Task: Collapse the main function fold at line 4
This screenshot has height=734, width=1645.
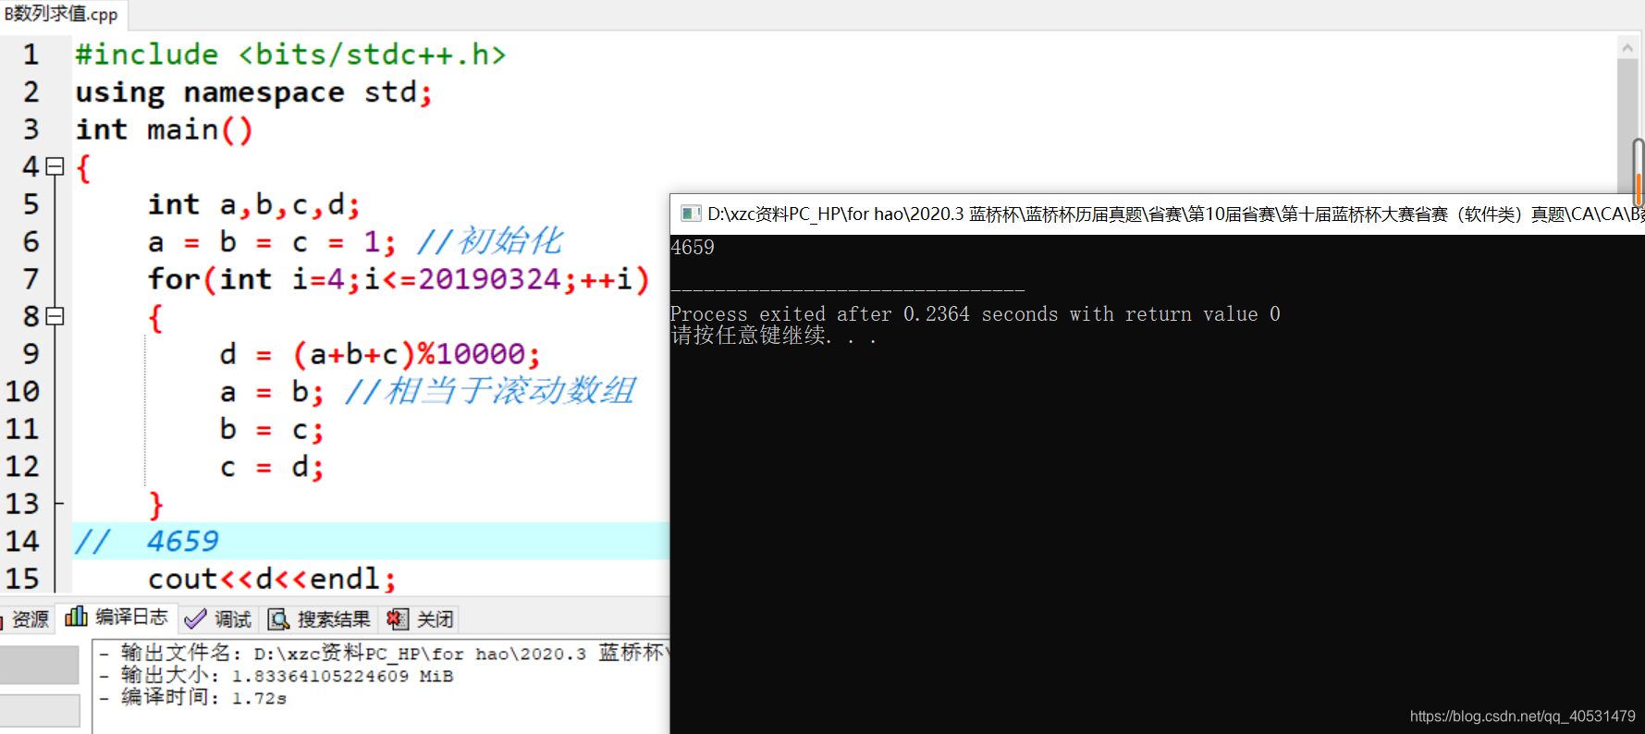Action: (x=55, y=166)
